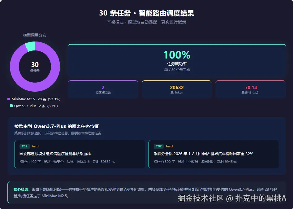The image size is (293, 209).
Task: Click the "hard" label next to T07
Action: [x=169, y=146]
